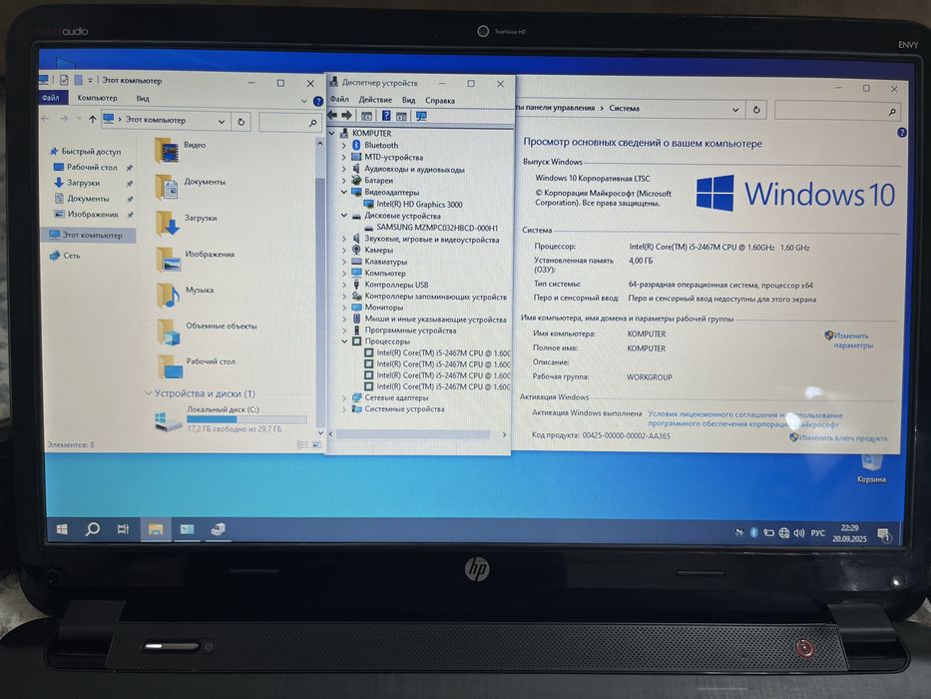Open the Компьютер ribbon tab

click(x=98, y=98)
